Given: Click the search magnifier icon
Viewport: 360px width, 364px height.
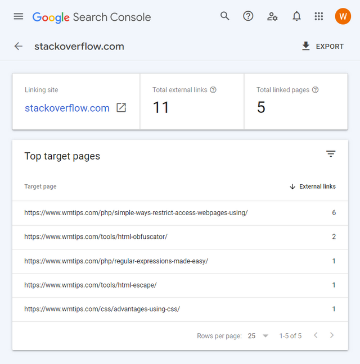Looking at the screenshot, I should tap(225, 16).
